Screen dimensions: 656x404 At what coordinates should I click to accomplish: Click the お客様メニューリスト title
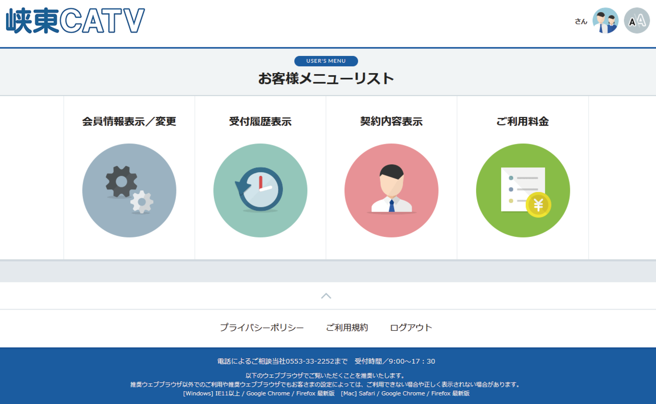[x=326, y=79]
